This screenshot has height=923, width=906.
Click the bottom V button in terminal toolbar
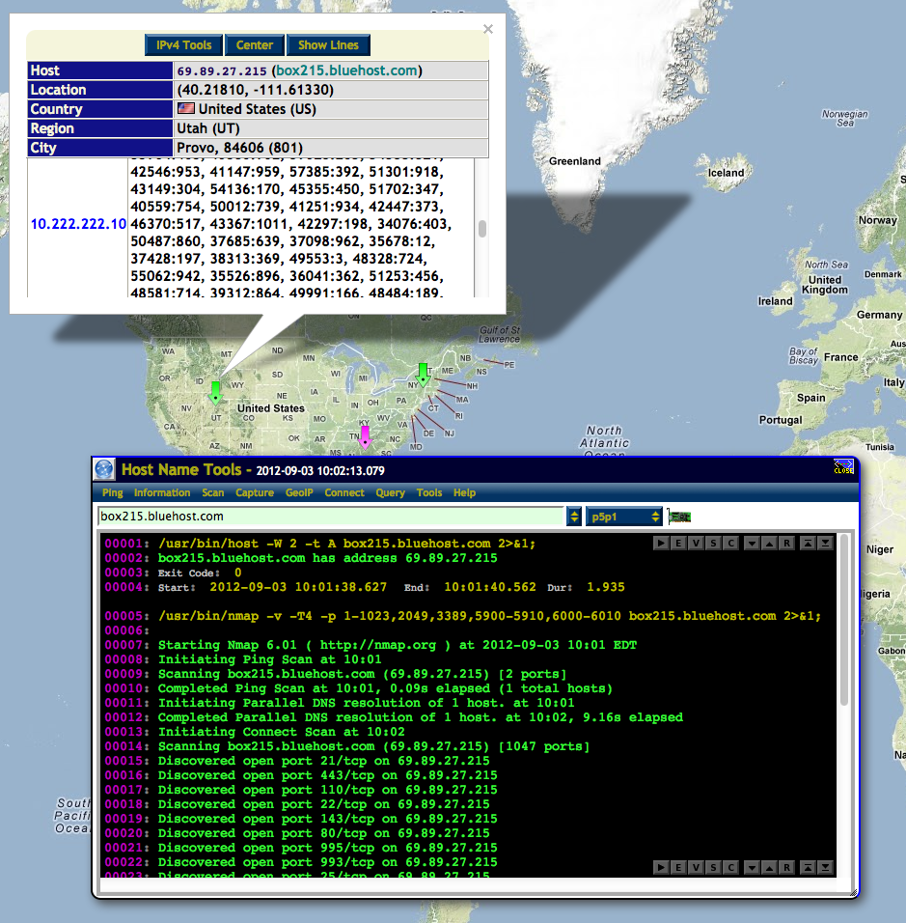(696, 867)
